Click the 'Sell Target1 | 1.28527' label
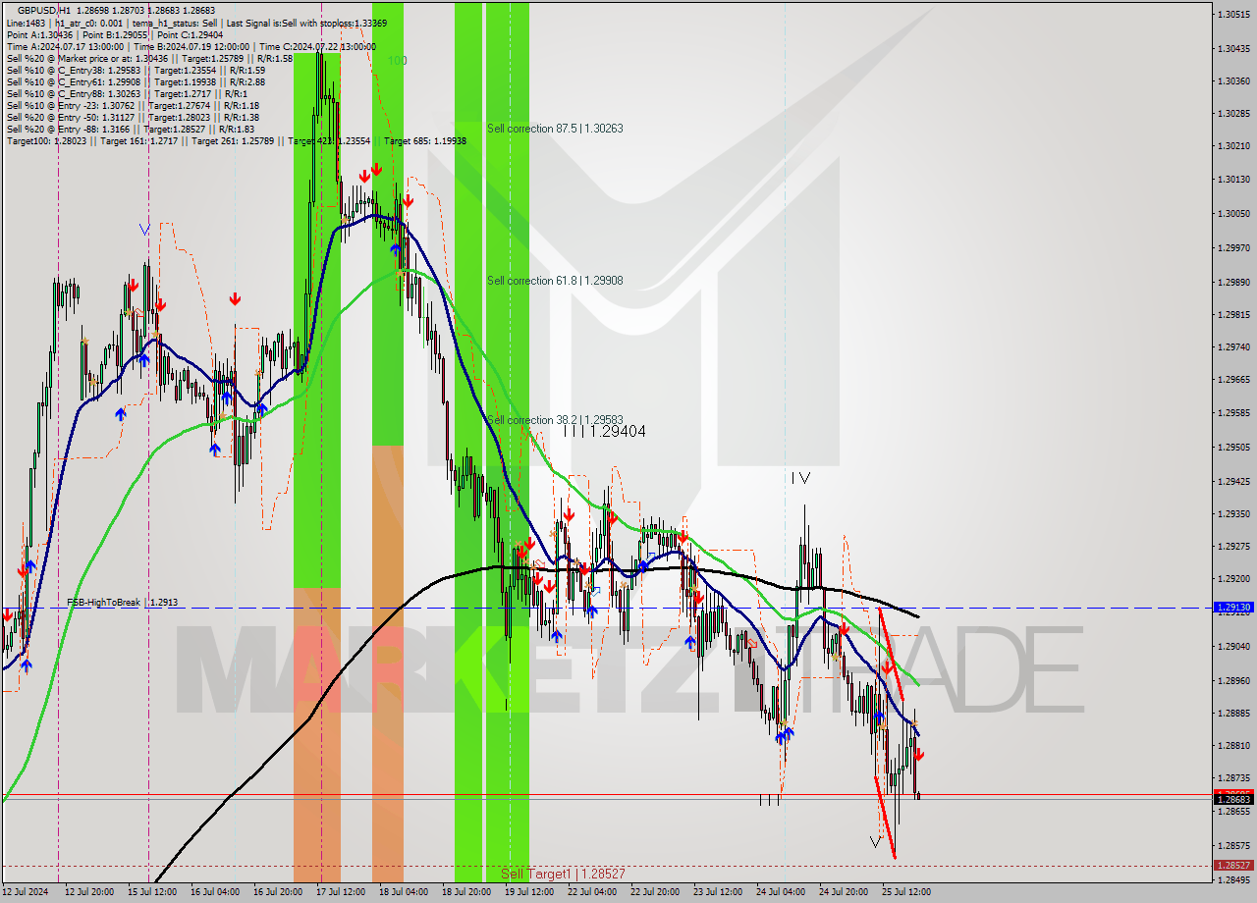 [563, 874]
